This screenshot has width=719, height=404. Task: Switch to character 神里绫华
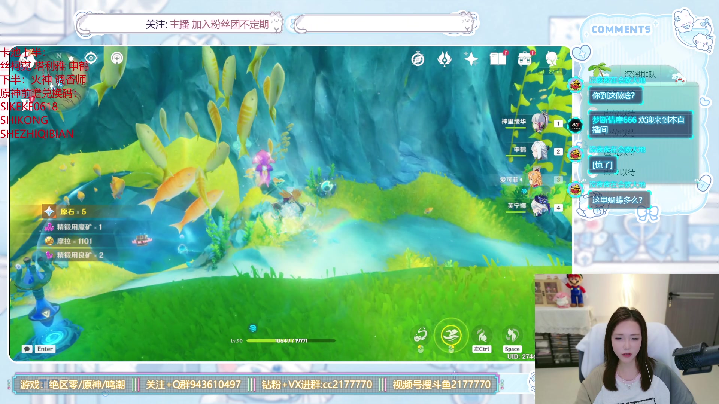[x=540, y=122]
